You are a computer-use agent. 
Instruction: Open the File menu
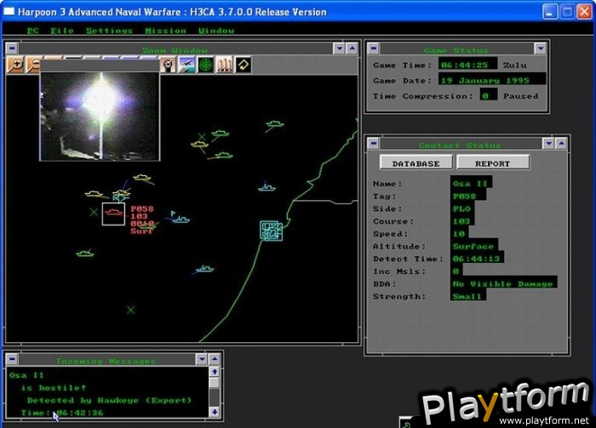point(62,31)
